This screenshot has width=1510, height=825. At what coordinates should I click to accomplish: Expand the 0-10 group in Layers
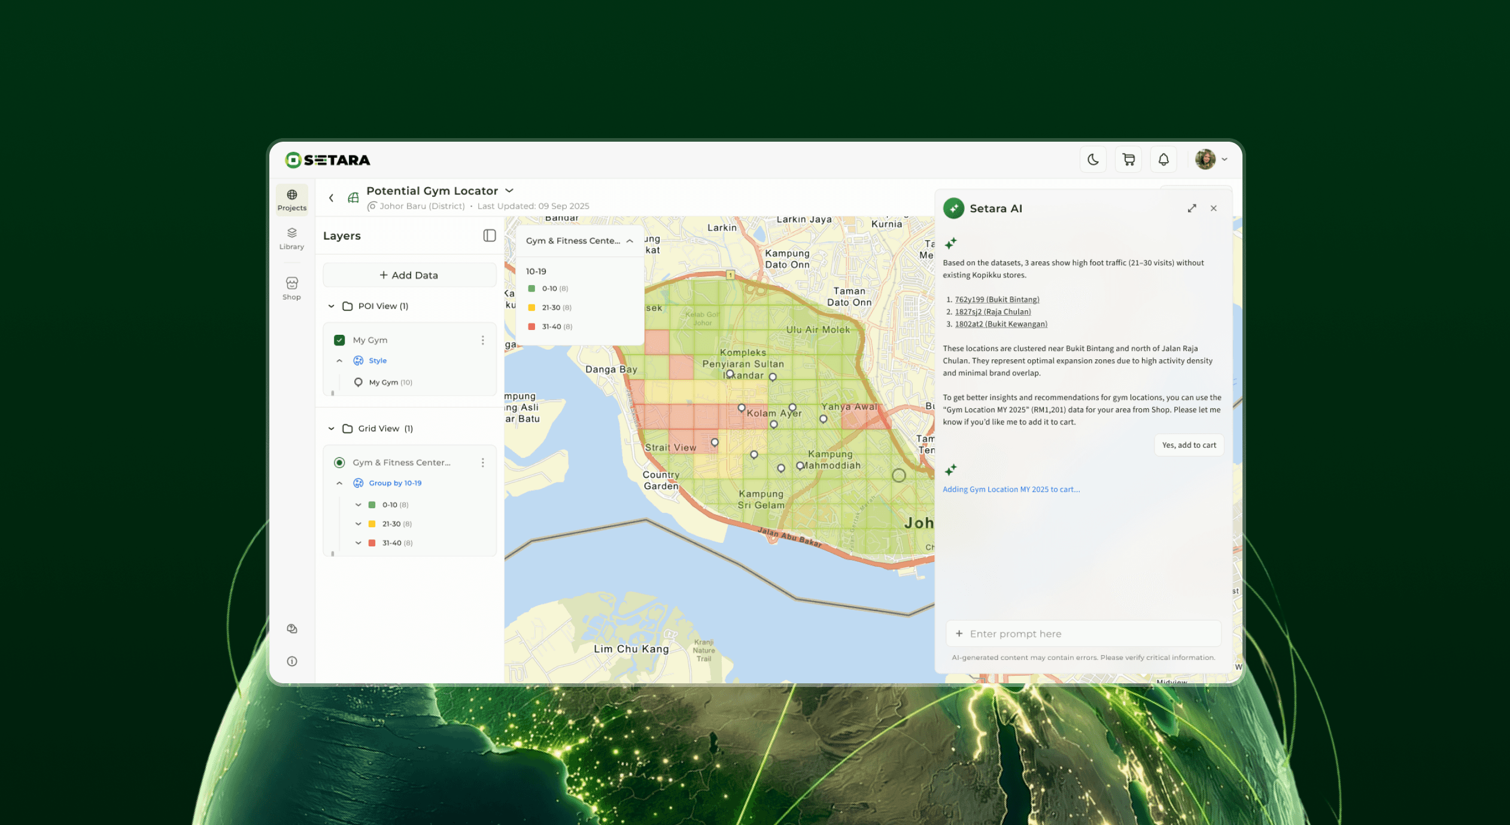(358, 505)
